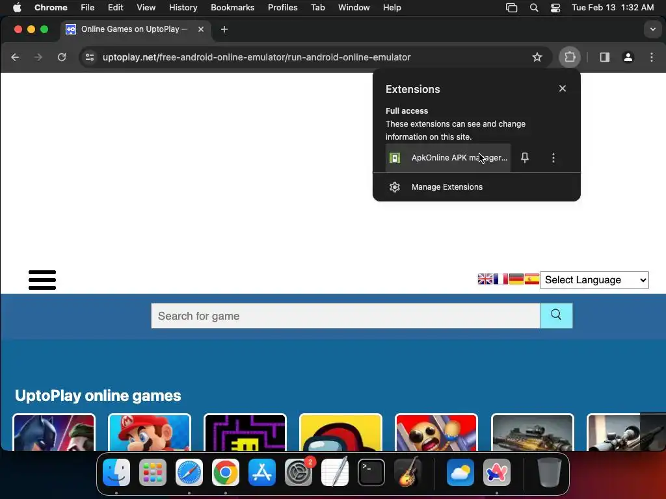Open Finder from the Dock

[116, 472]
